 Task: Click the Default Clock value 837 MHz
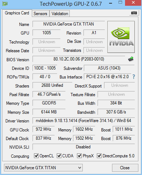point(43,138)
